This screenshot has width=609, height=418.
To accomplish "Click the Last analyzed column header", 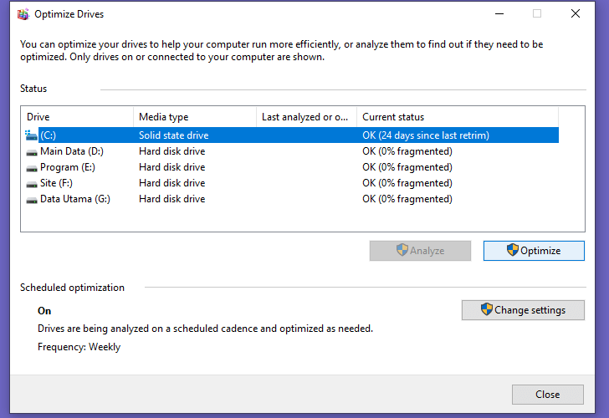I will pyautogui.click(x=306, y=117).
